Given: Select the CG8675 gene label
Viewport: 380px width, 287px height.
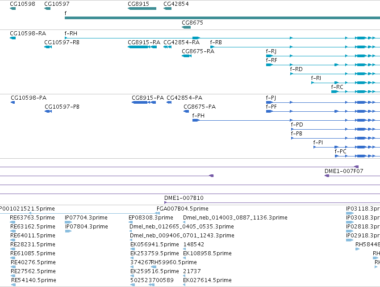Looking at the screenshot, I should (192, 22).
